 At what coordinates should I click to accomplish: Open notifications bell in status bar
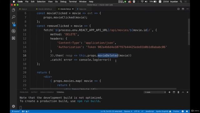(x=187, y=111)
